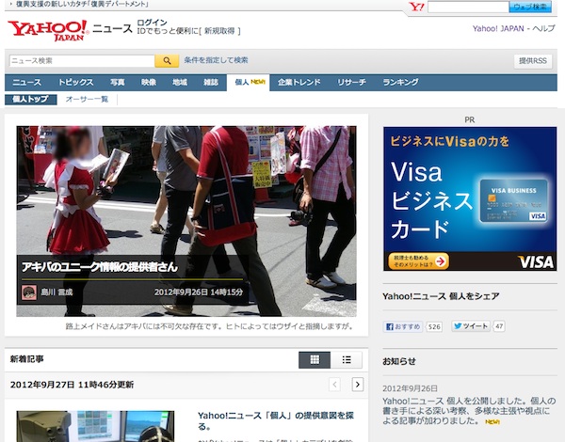Click the Facebook おすすめ button
This screenshot has height=442, width=565.
click(x=402, y=327)
